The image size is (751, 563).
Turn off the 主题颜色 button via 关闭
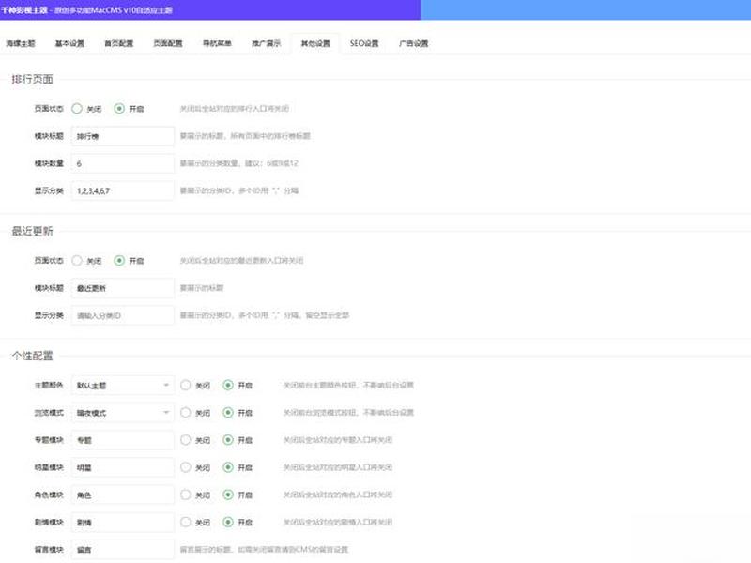tap(186, 386)
